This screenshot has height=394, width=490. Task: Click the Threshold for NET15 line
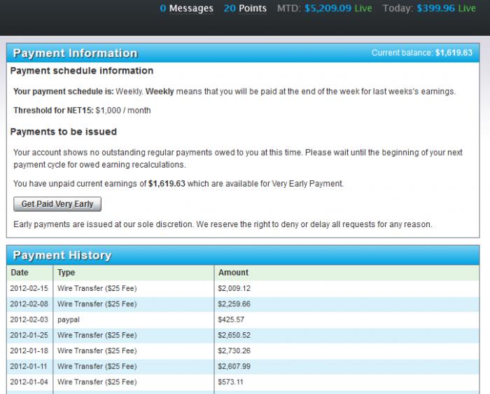82,111
